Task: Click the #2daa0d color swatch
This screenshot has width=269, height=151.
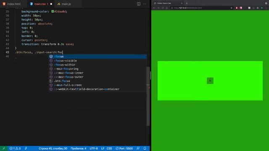Action: click(x=53, y=11)
